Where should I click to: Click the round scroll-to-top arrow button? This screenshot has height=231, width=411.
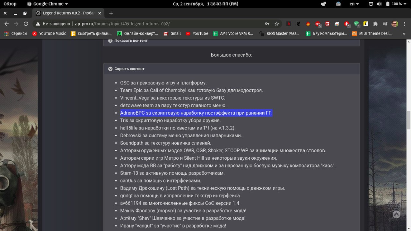(397, 215)
